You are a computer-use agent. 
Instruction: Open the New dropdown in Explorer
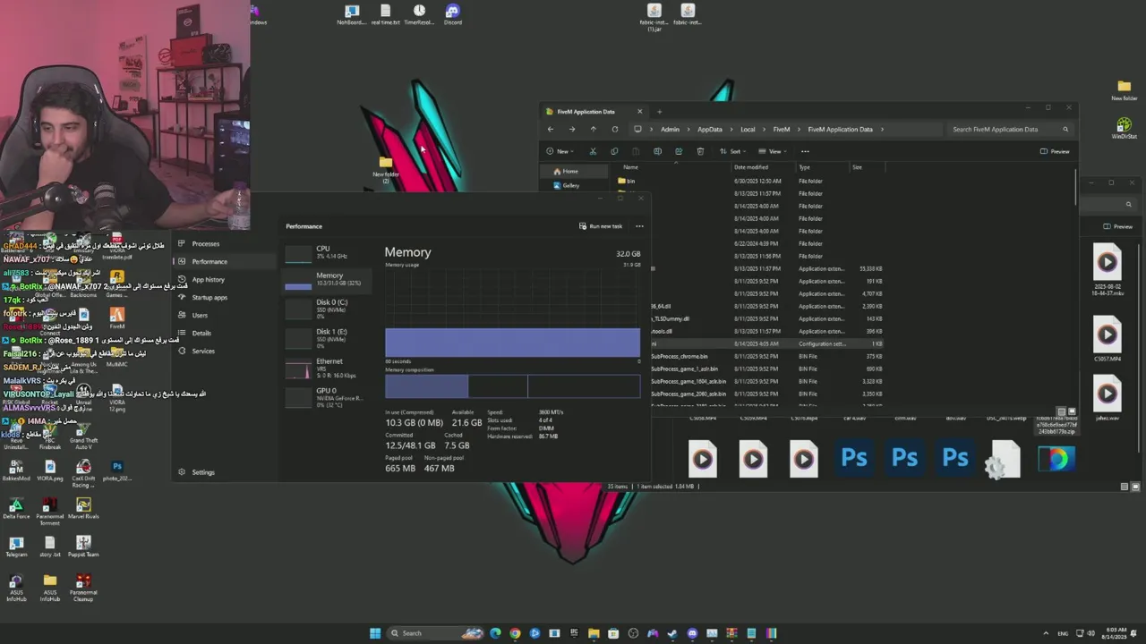tap(560, 151)
